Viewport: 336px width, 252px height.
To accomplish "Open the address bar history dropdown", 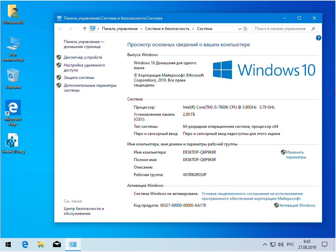I will pos(240,29).
